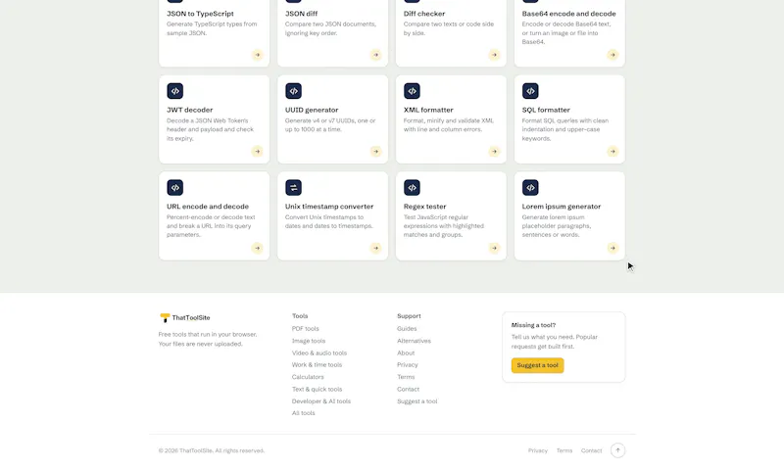Click the URL encode and decode code icon
The width and height of the screenshot is (784, 470).
click(175, 188)
